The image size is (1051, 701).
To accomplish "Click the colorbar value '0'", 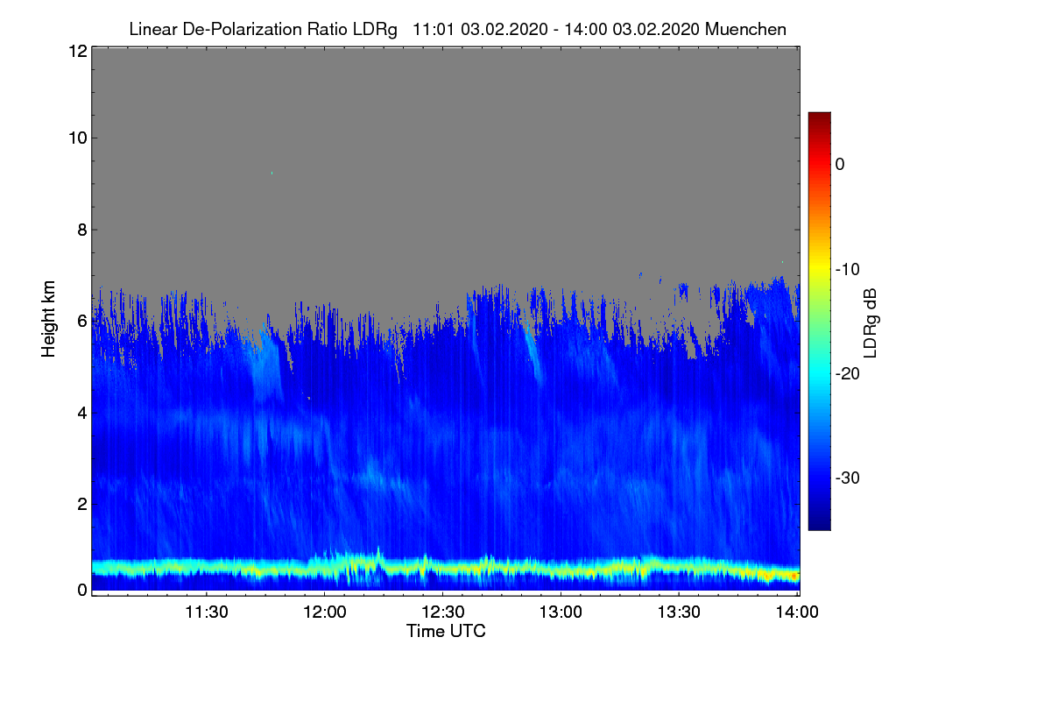I will tap(840, 165).
